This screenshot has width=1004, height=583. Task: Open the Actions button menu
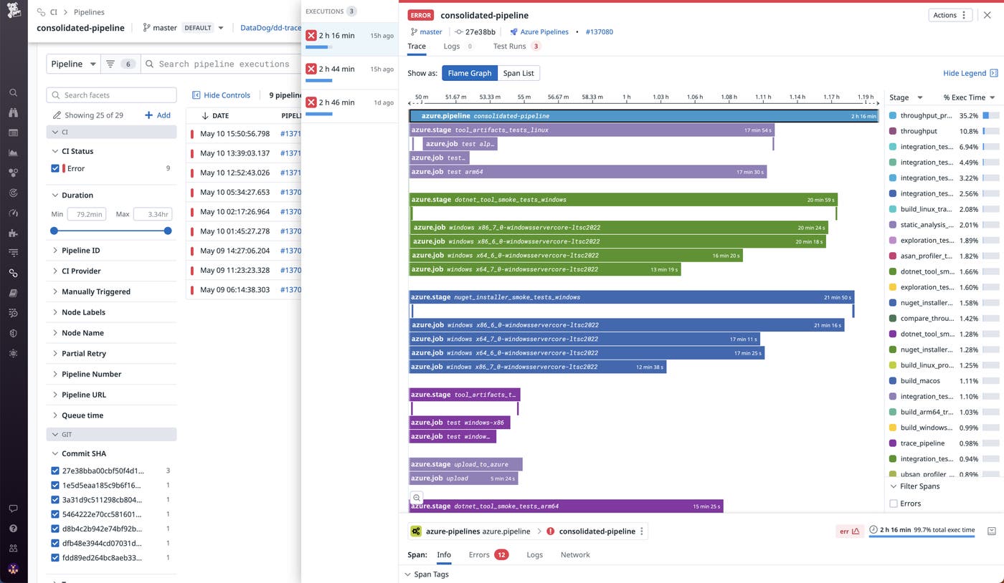tap(950, 14)
